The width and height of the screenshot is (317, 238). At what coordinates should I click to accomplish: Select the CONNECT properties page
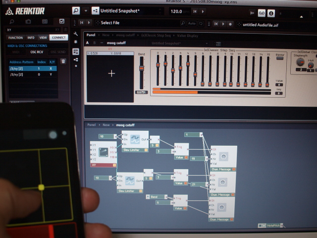(x=58, y=38)
